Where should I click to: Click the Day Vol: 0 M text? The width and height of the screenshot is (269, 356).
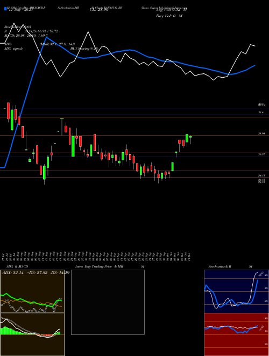[169, 16]
